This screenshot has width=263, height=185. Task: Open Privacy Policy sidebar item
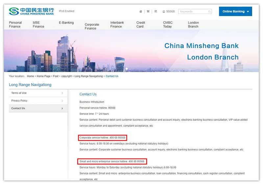[38, 101]
